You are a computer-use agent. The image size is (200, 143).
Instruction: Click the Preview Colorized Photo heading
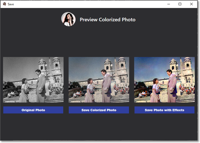tap(107, 20)
